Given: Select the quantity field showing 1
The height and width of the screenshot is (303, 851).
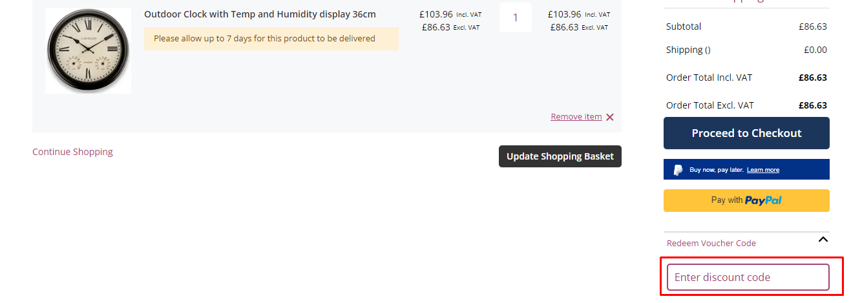Looking at the screenshot, I should 516,17.
